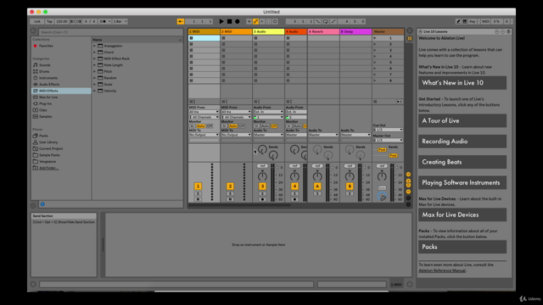Viewport: 543px width, 305px height.
Task: Toggle track 1 activator button
Action: click(x=198, y=186)
